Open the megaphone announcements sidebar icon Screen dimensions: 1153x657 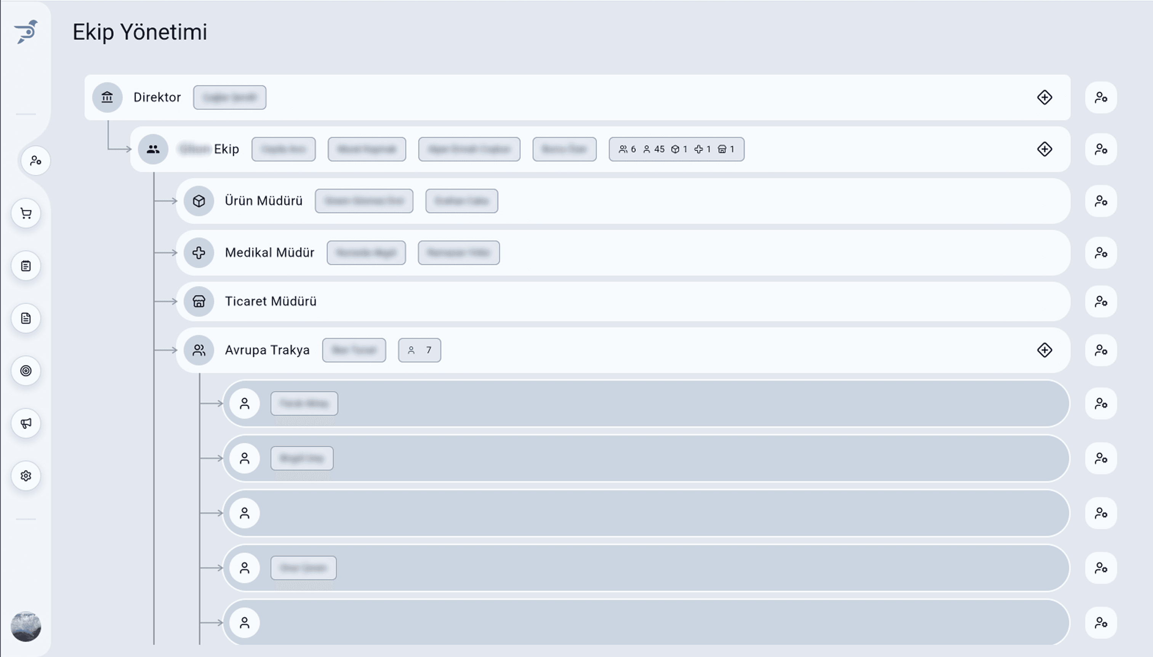tap(26, 423)
